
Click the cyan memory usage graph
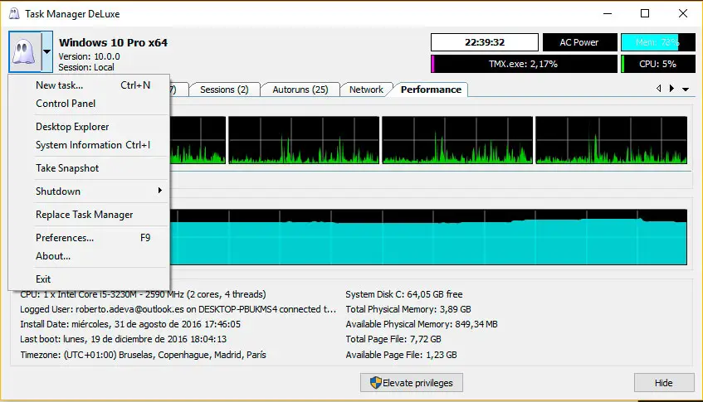click(x=428, y=237)
